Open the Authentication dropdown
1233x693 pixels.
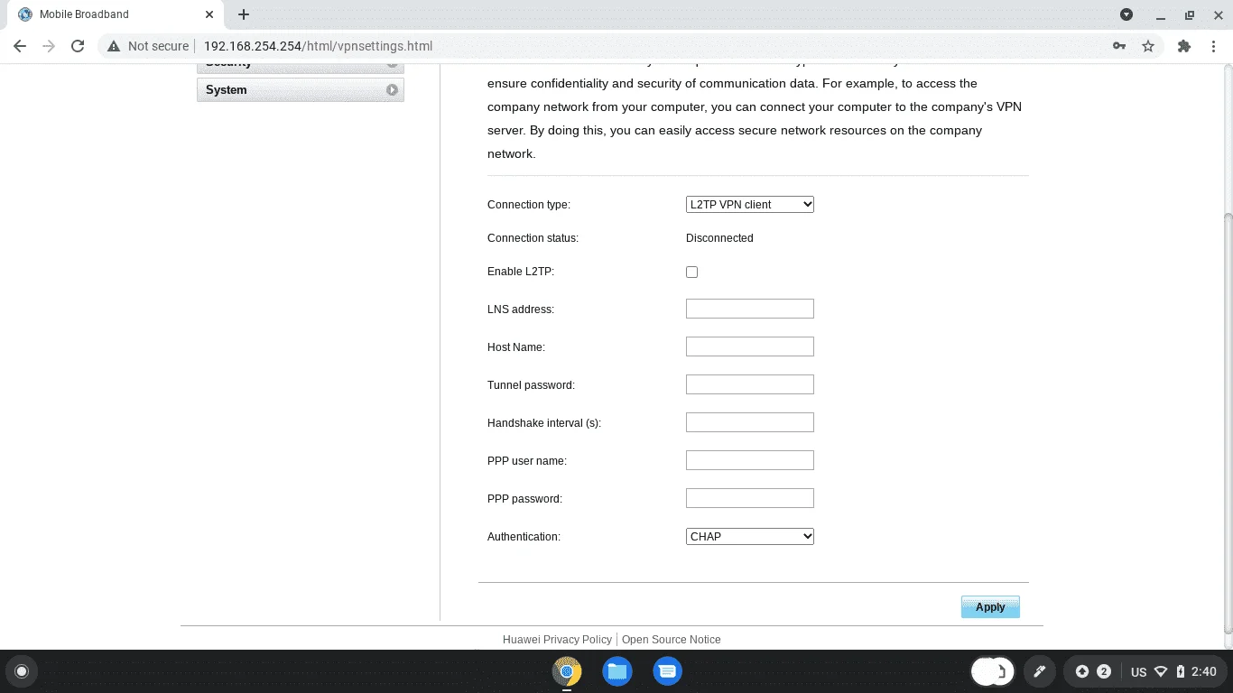750,536
